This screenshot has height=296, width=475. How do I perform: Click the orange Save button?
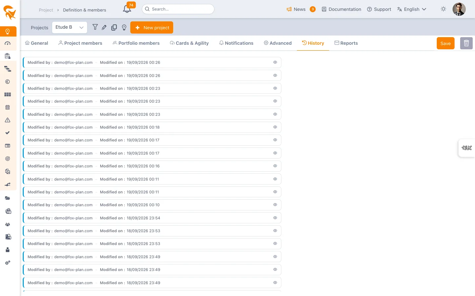click(446, 43)
